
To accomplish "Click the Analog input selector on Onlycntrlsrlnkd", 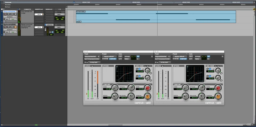I will (60, 12).
